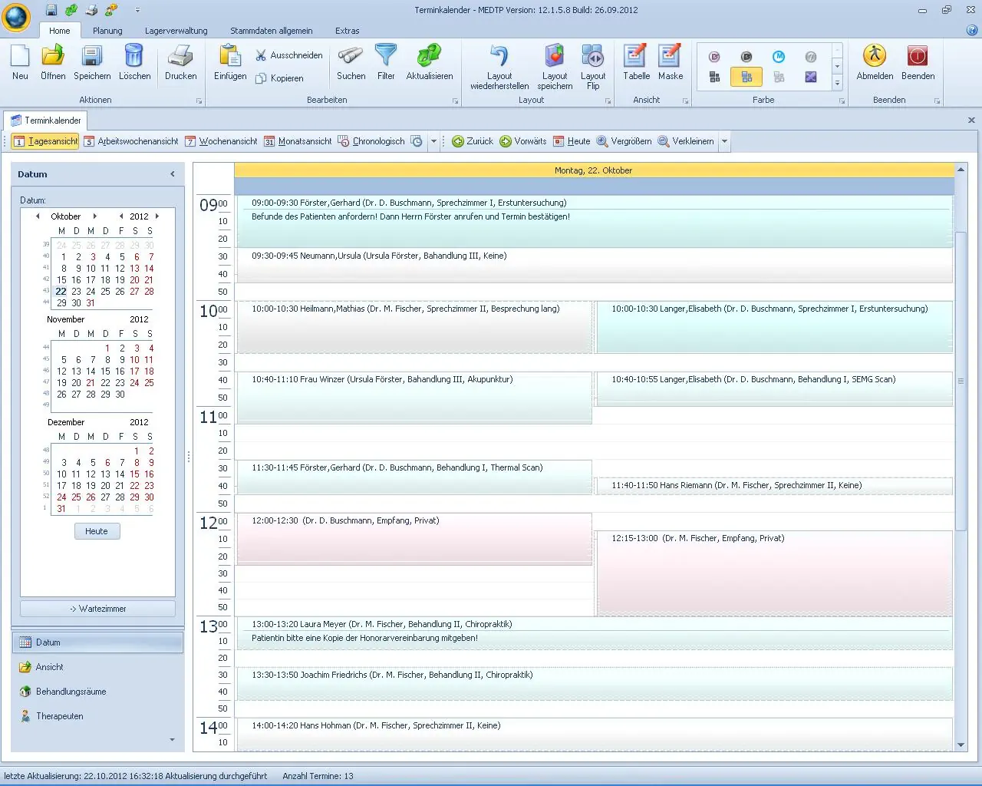Select the Layout Flip option
The image size is (982, 786).
coord(593,65)
